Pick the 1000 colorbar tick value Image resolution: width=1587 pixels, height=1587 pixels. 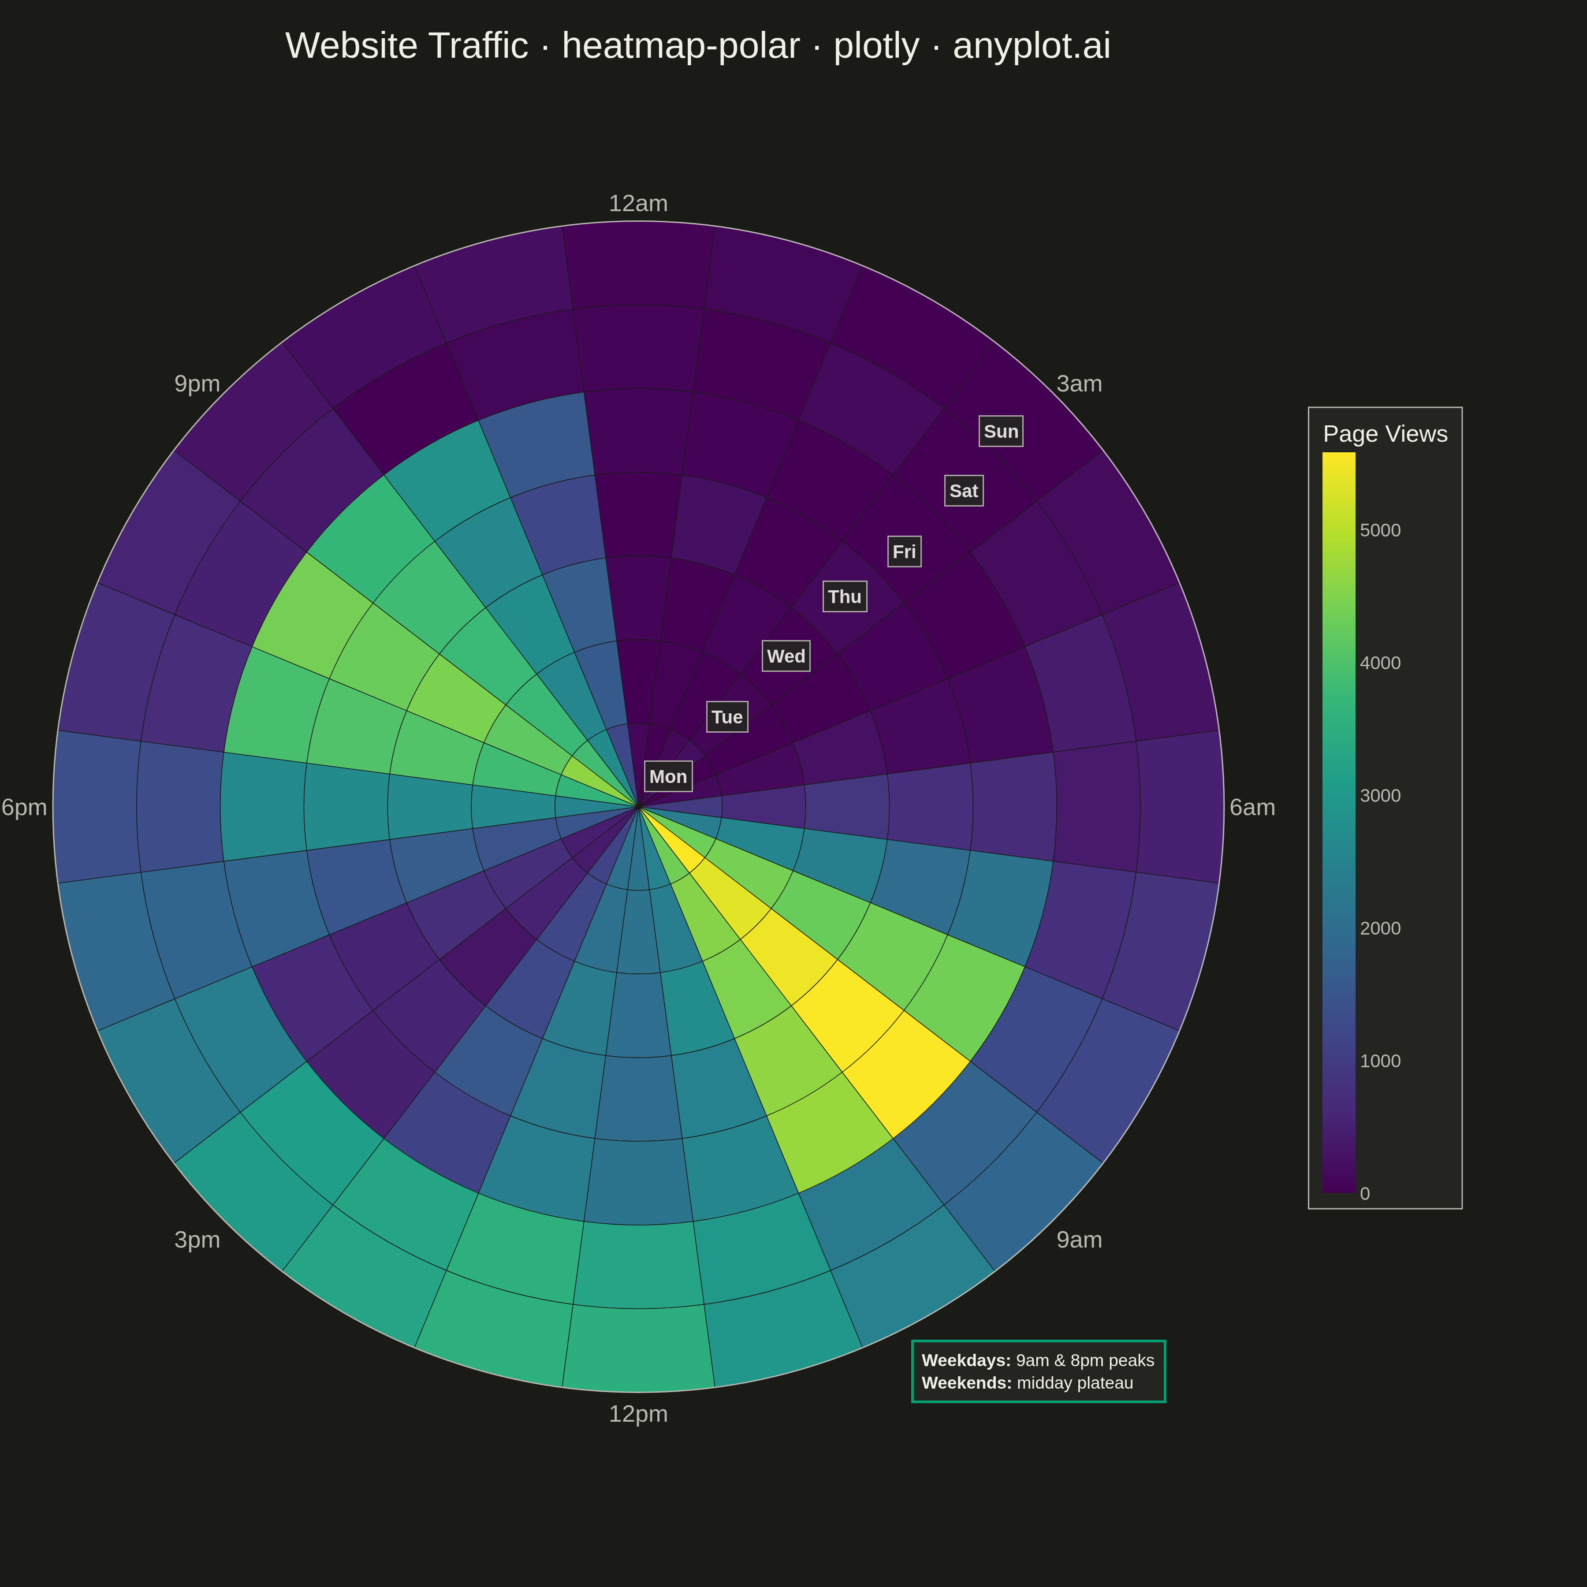pyautogui.click(x=1380, y=1061)
